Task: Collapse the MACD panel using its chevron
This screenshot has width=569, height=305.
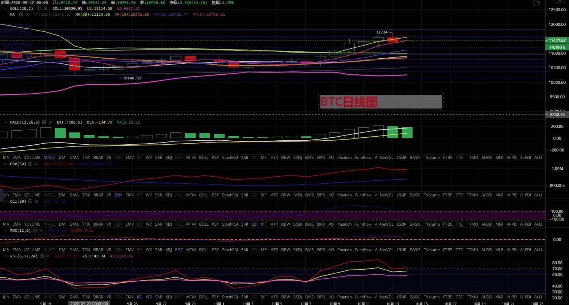Action: coord(5,122)
